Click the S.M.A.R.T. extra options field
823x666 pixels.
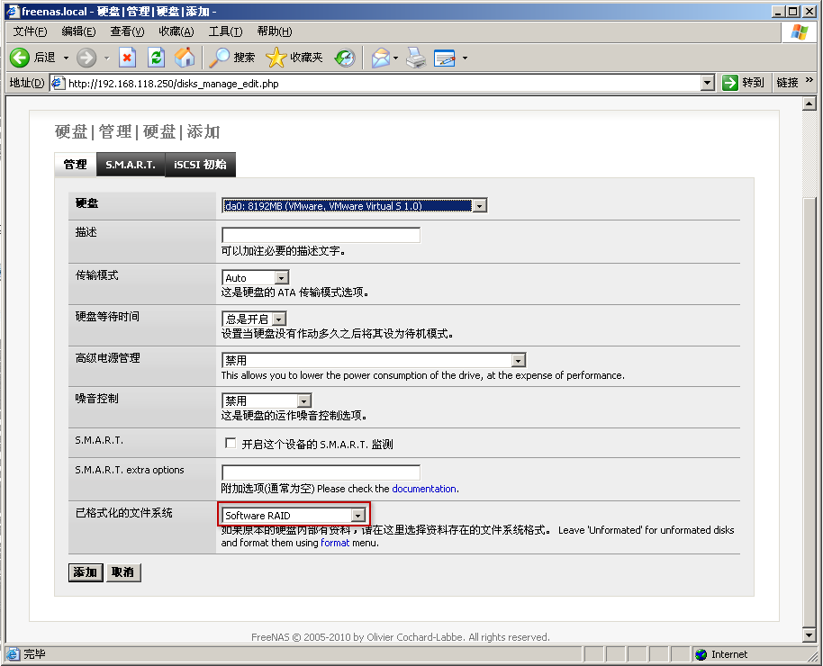[x=321, y=472]
